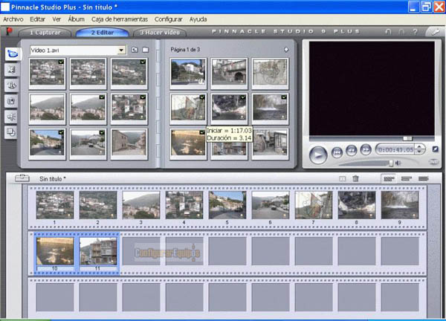Switch to Text list view
The image size is (446, 321).
(424, 178)
